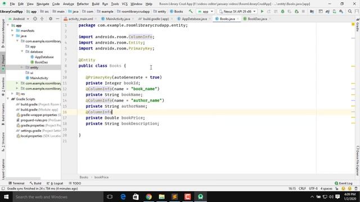
Task: Open the Logcat tool window
Action: point(55,183)
